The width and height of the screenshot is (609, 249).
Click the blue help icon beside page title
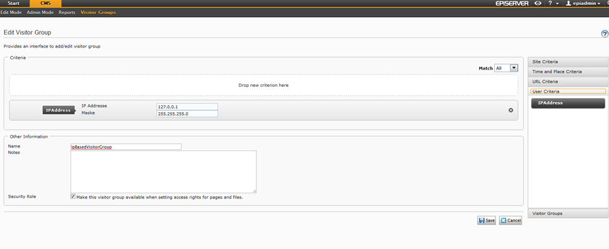(x=604, y=34)
